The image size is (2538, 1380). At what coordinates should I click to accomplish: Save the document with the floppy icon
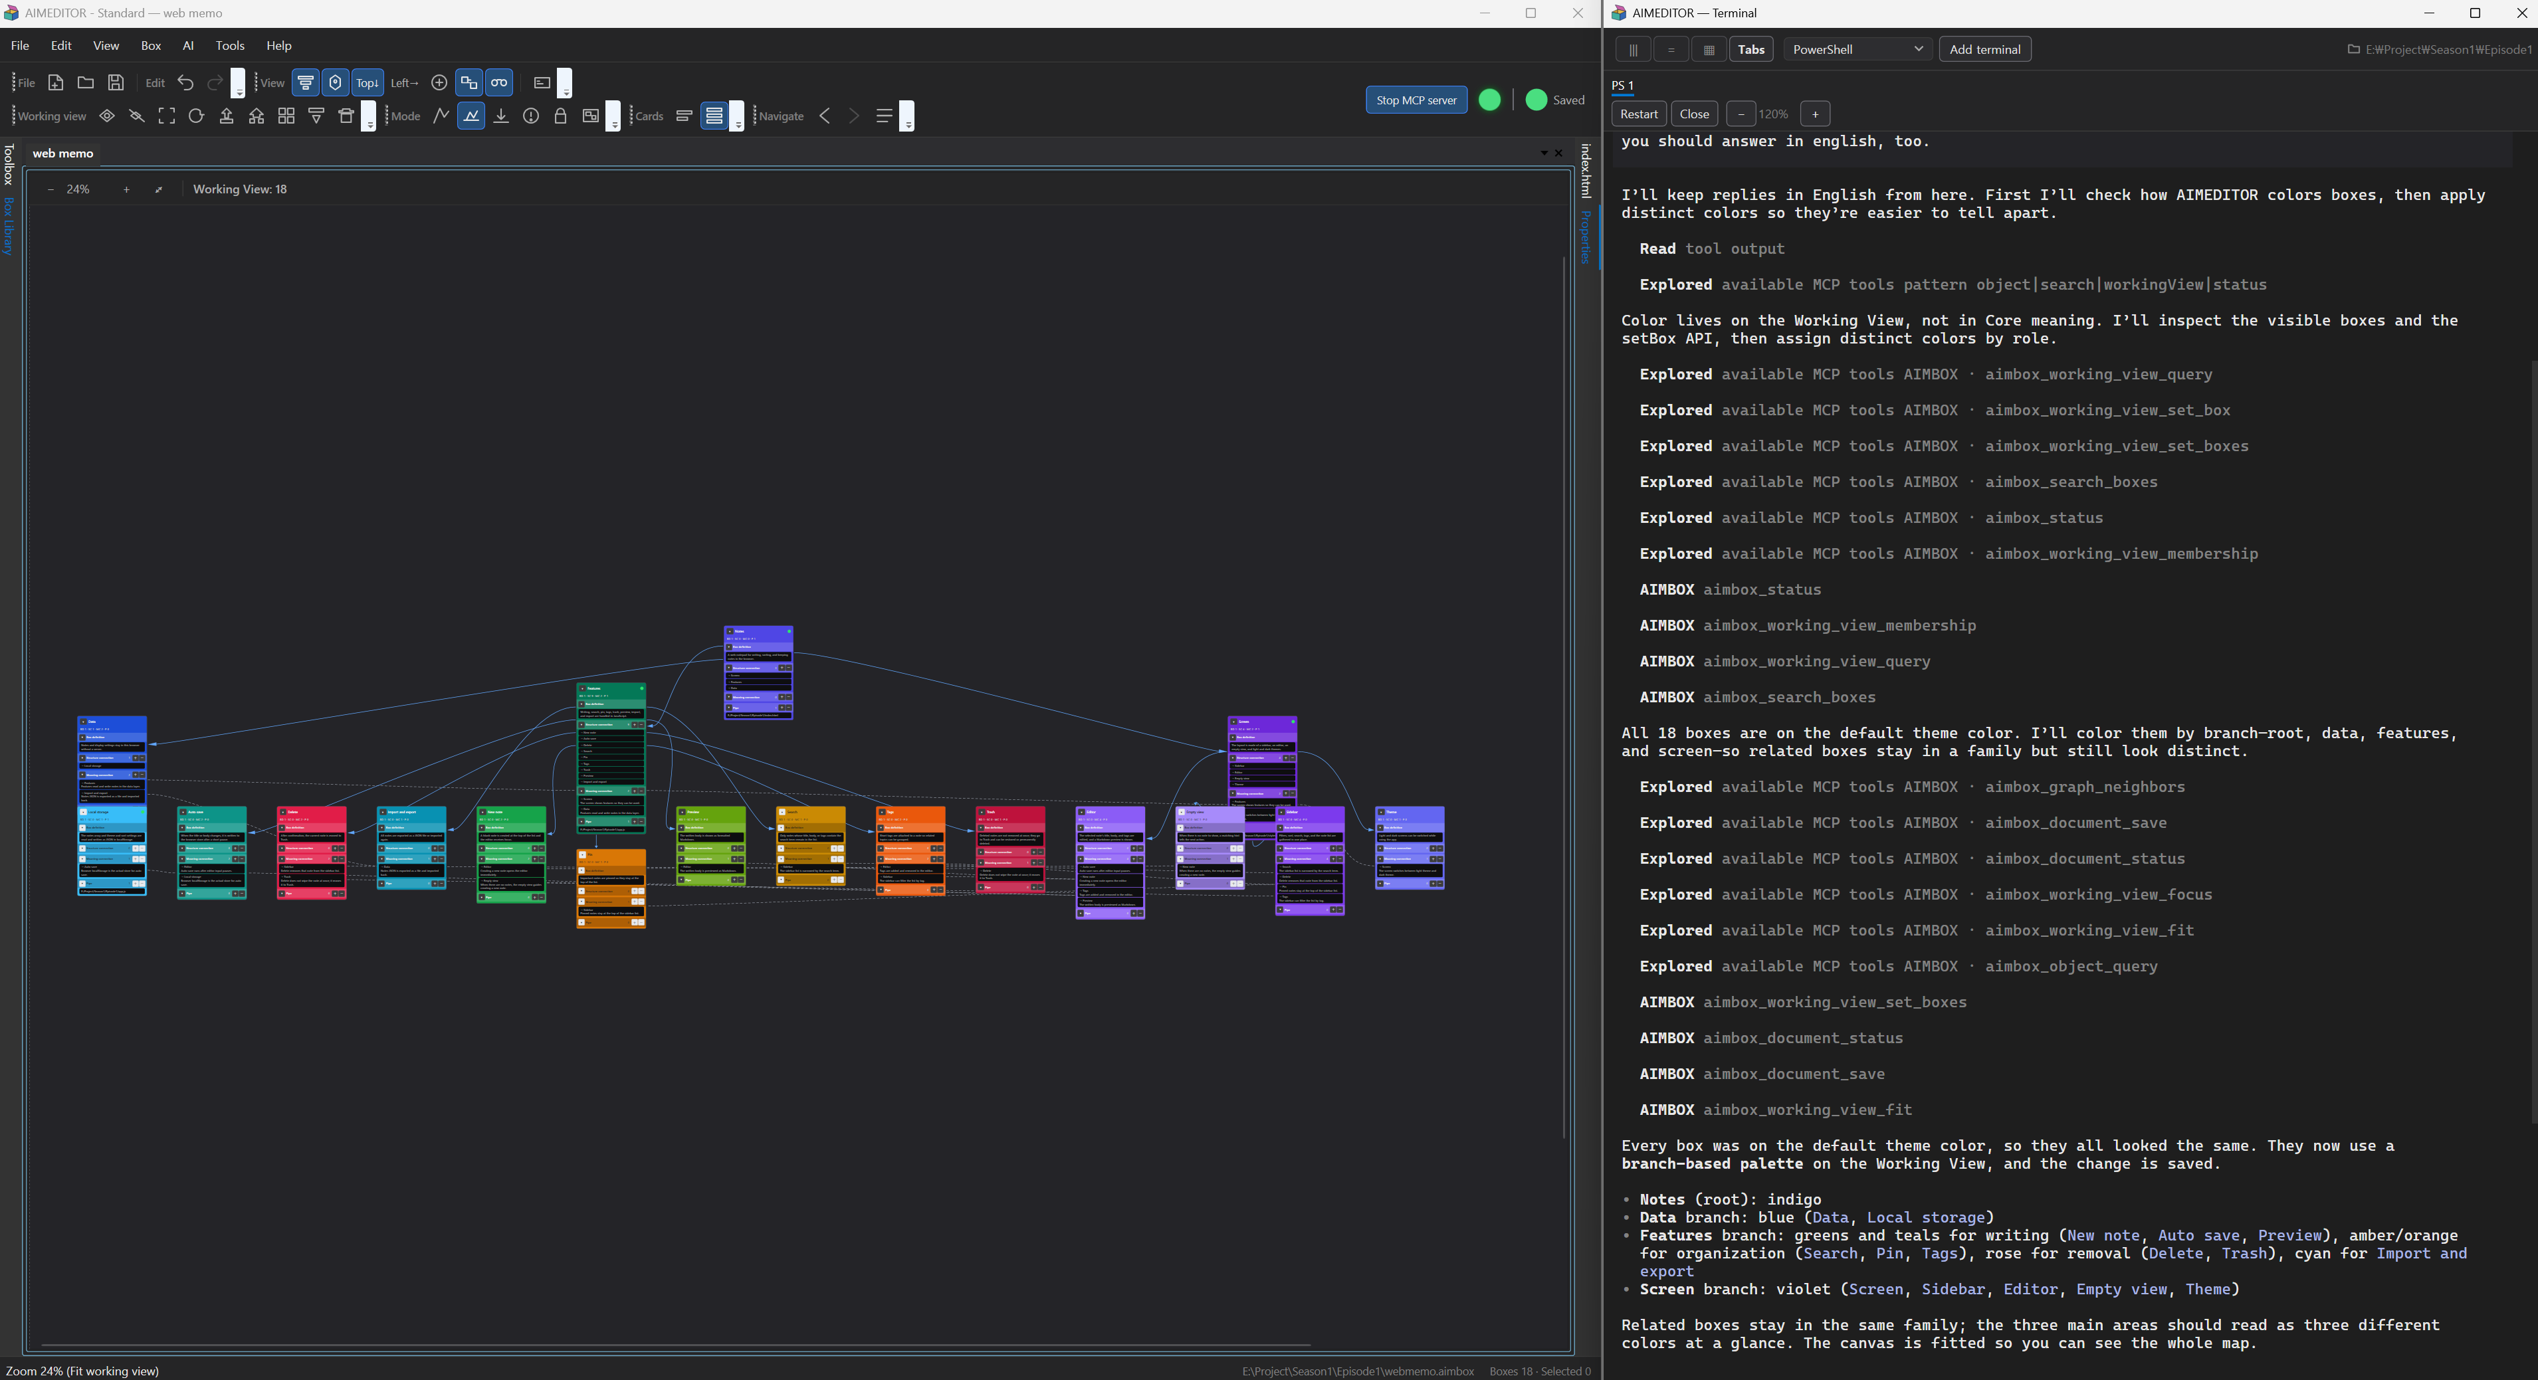coord(115,83)
